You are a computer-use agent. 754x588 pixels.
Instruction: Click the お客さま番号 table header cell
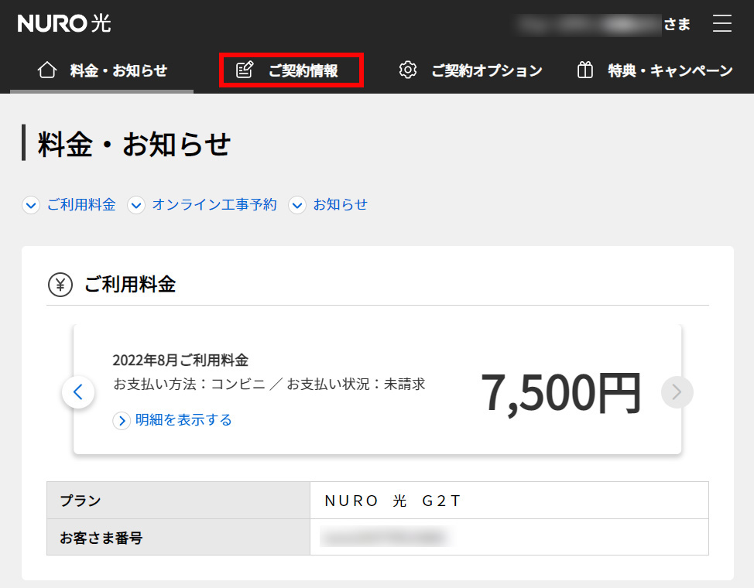click(178, 537)
